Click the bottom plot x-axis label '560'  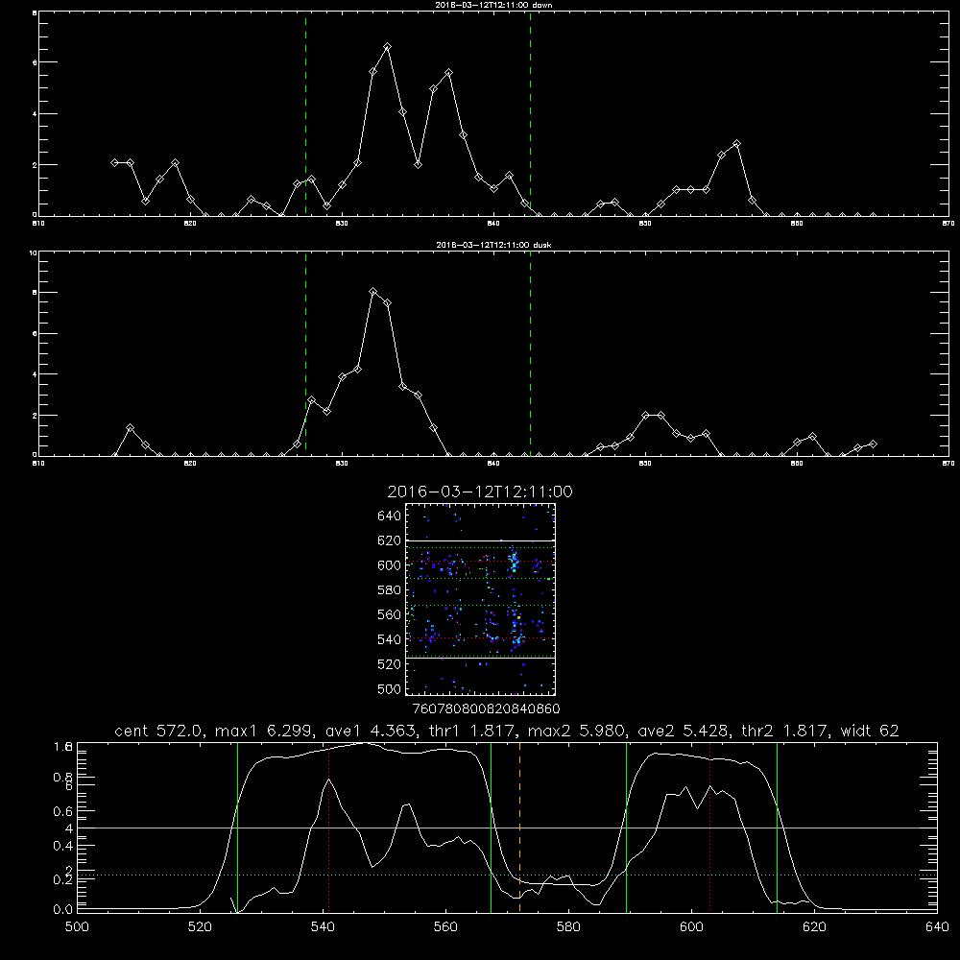click(445, 927)
